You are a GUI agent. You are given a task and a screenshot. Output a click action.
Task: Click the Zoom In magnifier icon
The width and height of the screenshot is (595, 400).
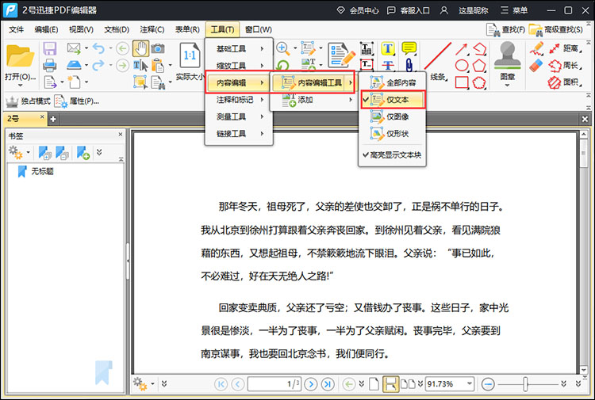click(282, 48)
